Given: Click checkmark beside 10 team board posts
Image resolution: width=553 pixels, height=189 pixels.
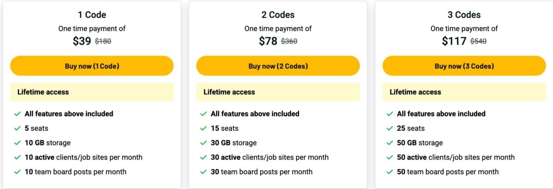Looking at the screenshot, I should (x=18, y=171).
